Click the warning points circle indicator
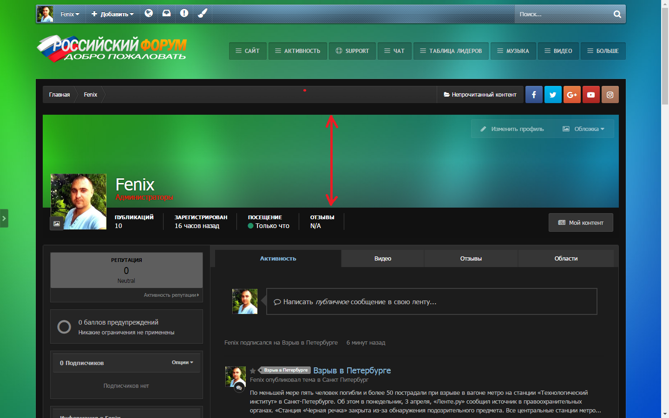 pyautogui.click(x=64, y=327)
